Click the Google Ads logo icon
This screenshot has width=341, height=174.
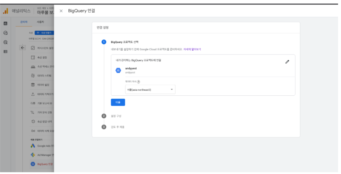tap(33, 146)
